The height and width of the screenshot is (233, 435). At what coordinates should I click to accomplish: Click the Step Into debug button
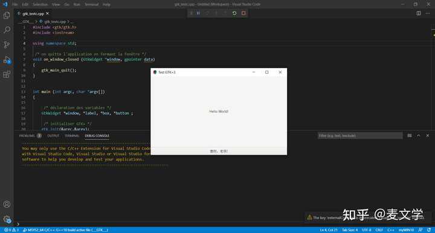(x=216, y=13)
